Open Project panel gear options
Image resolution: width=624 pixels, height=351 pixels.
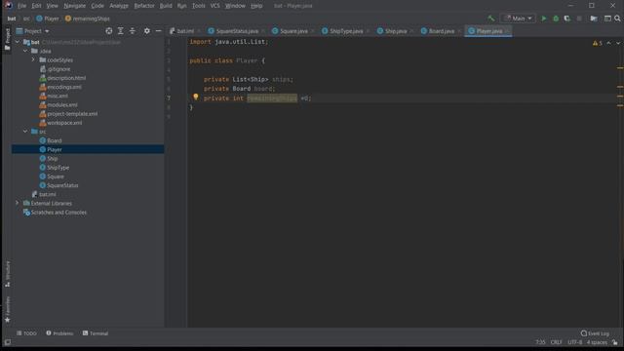tap(147, 30)
